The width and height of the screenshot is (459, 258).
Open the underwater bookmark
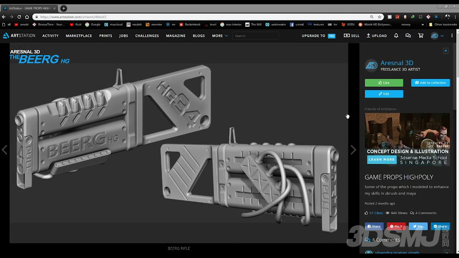[x=275, y=25]
